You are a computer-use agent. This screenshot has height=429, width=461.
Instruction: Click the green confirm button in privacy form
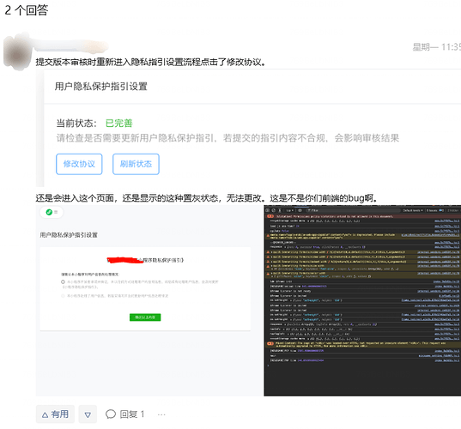point(145,317)
